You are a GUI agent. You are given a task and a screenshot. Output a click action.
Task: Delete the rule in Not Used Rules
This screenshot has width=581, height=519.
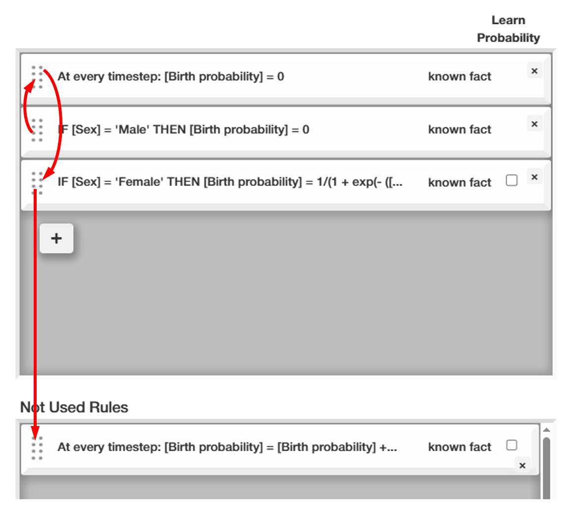point(522,465)
